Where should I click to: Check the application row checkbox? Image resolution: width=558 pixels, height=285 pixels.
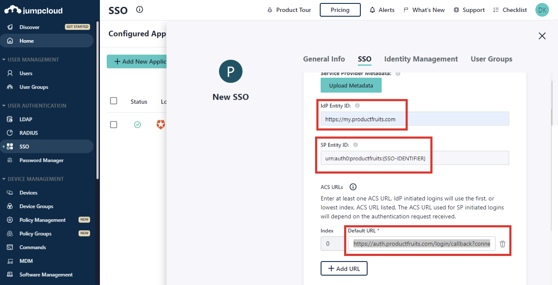pyautogui.click(x=113, y=124)
